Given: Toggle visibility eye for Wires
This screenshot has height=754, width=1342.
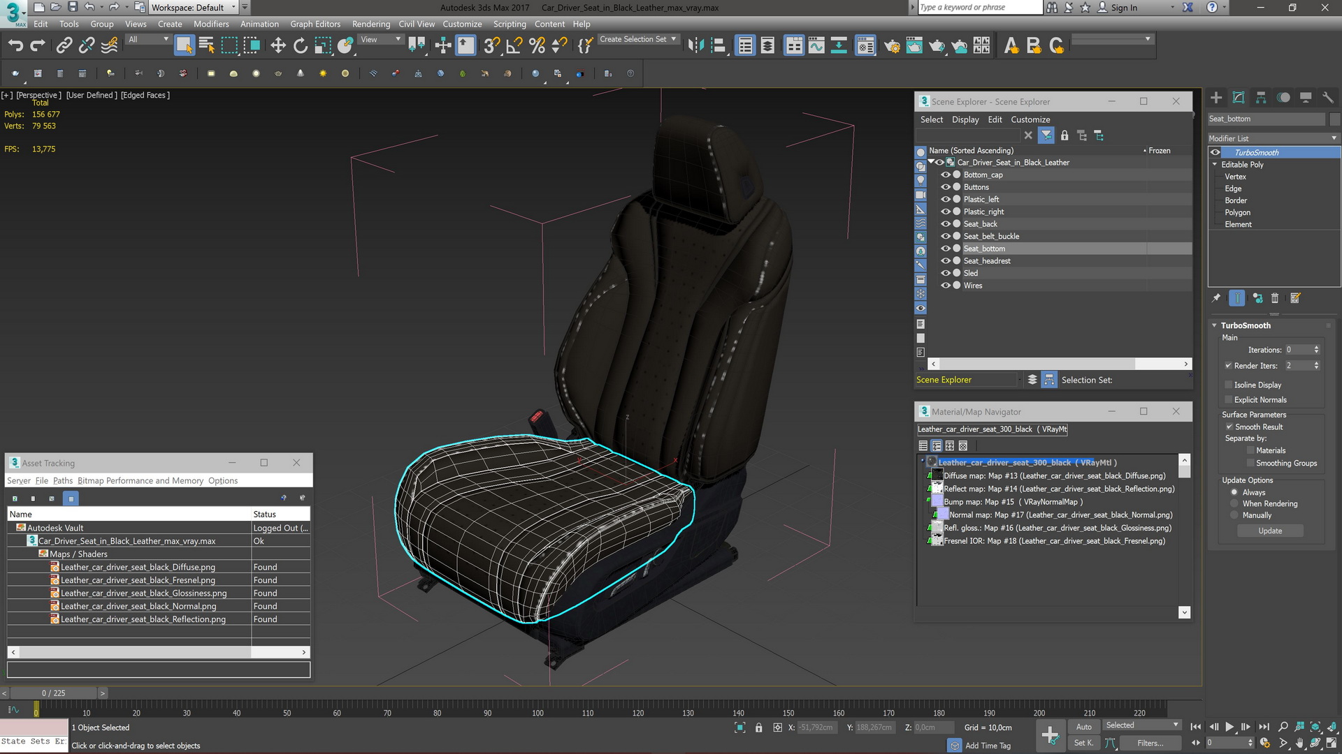Looking at the screenshot, I should [946, 286].
